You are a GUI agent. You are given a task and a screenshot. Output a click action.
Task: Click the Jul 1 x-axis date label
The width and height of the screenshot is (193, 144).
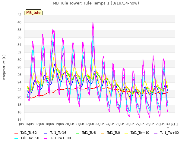(x=175, y=124)
